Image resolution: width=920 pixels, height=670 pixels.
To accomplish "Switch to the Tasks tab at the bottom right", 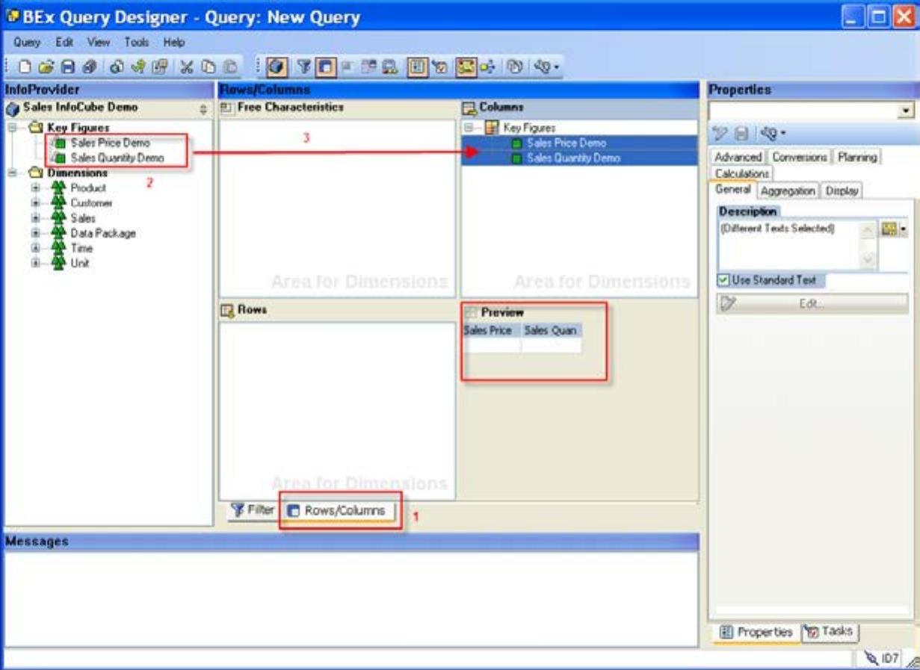I will point(830,631).
